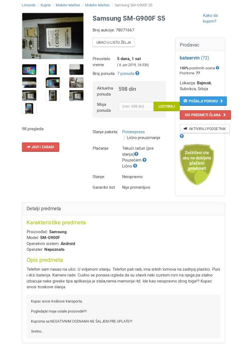View SVI PREDMETI ČLANA
This screenshot has width=247, height=351.
(205, 115)
